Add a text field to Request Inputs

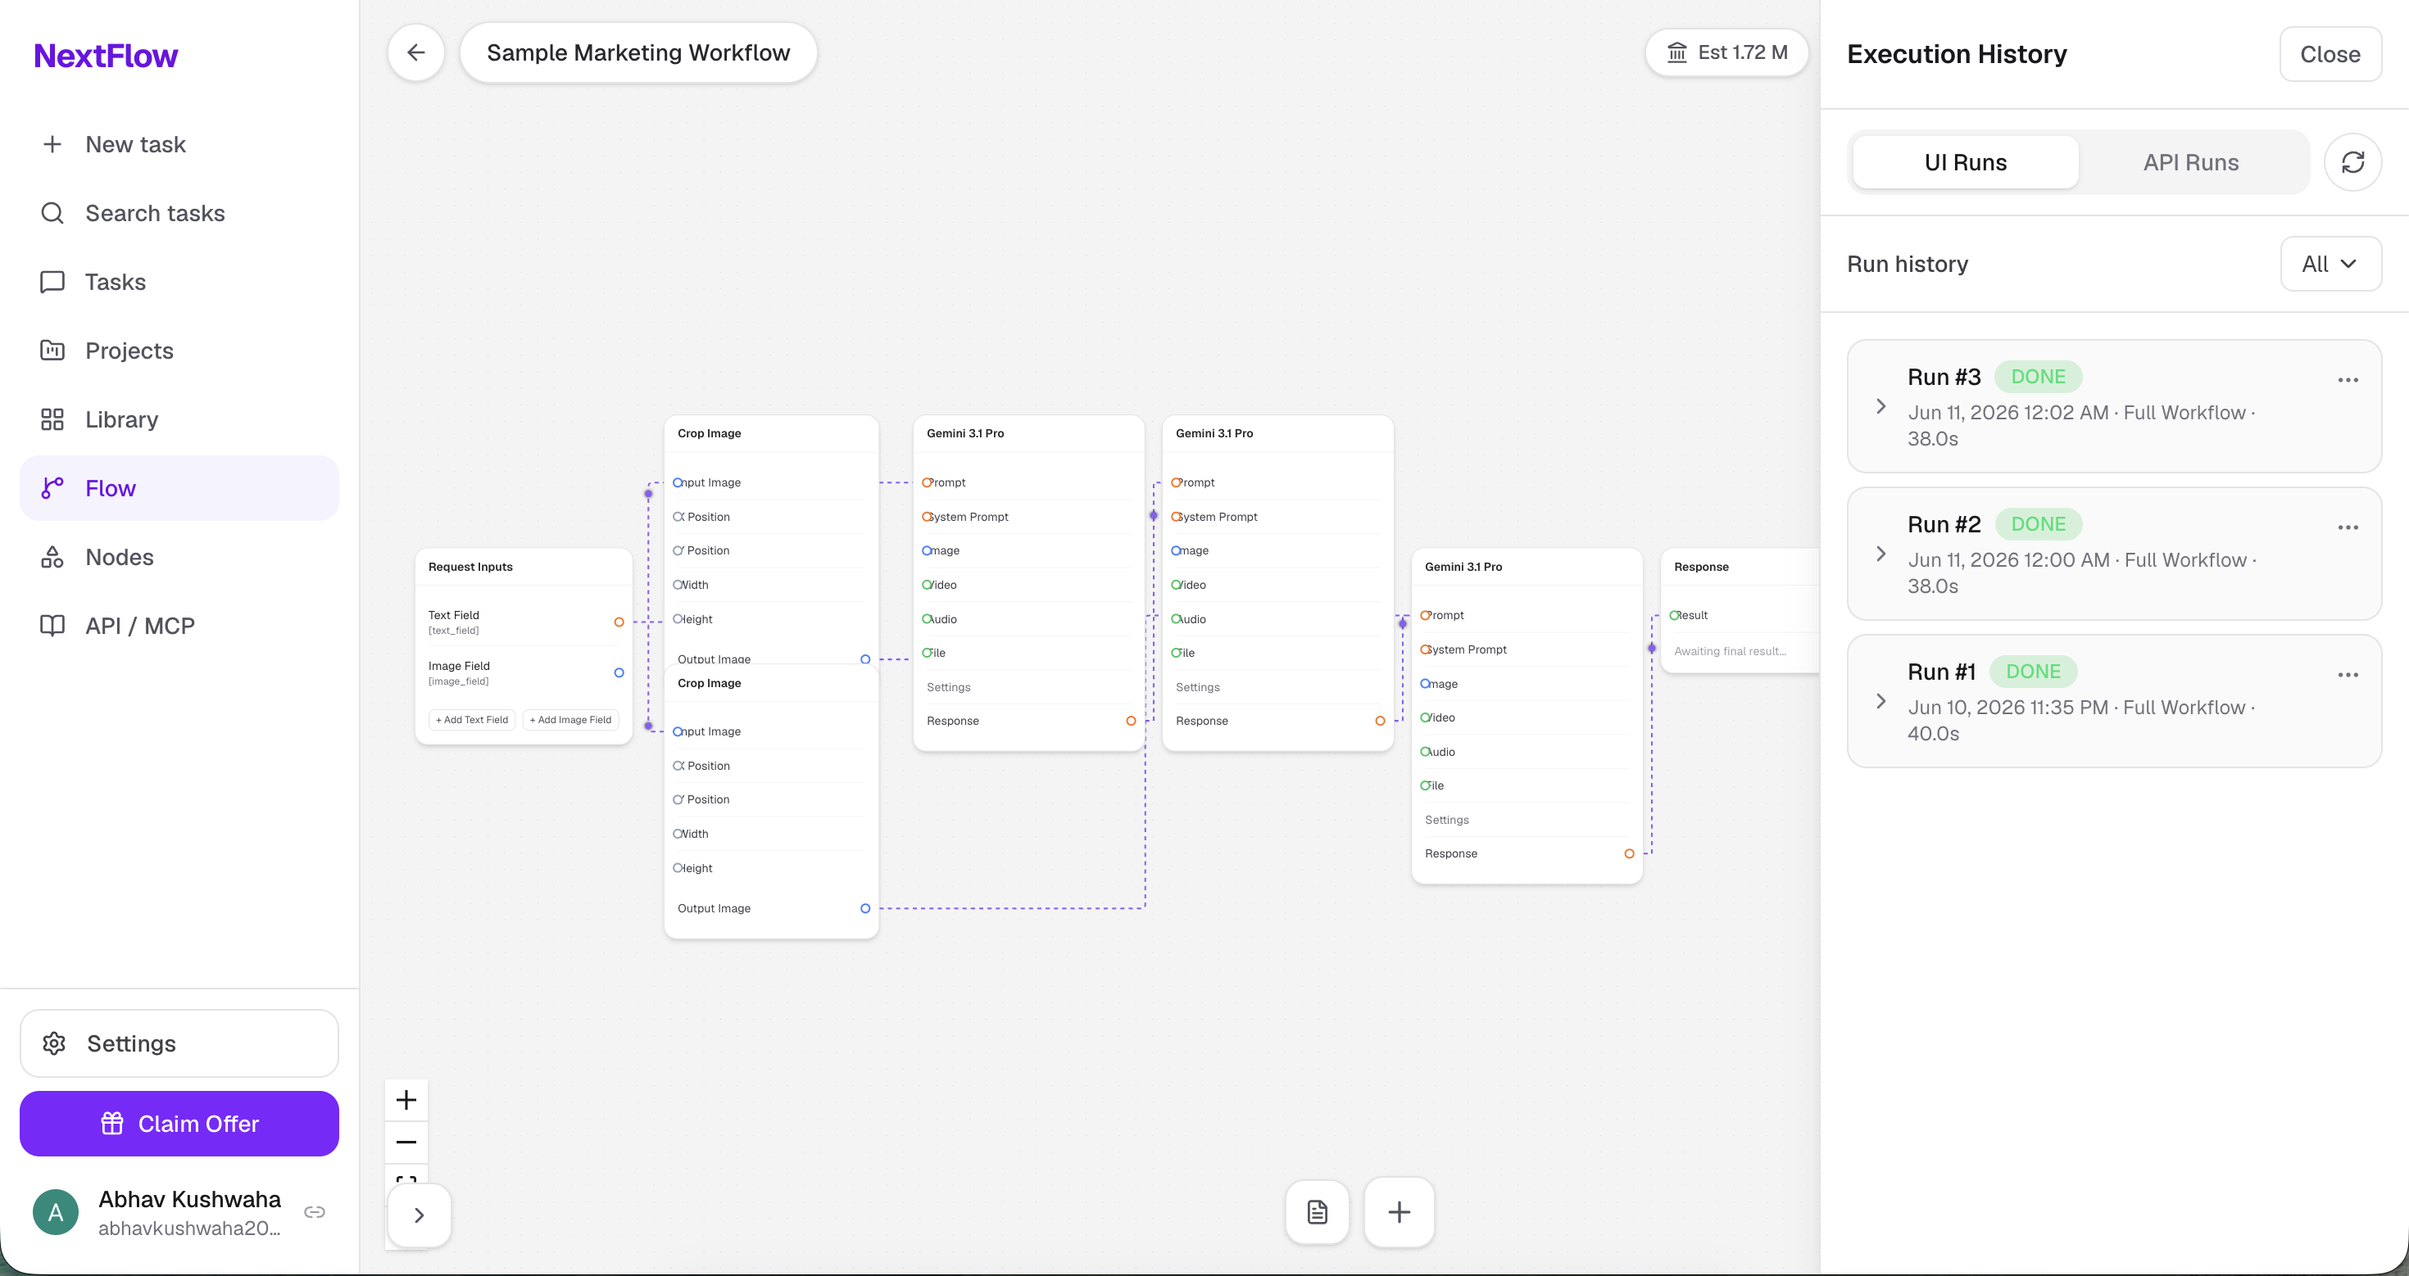(x=472, y=720)
